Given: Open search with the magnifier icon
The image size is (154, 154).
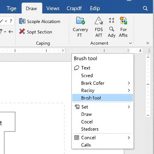Looking at the screenshot, I should coord(145,8).
